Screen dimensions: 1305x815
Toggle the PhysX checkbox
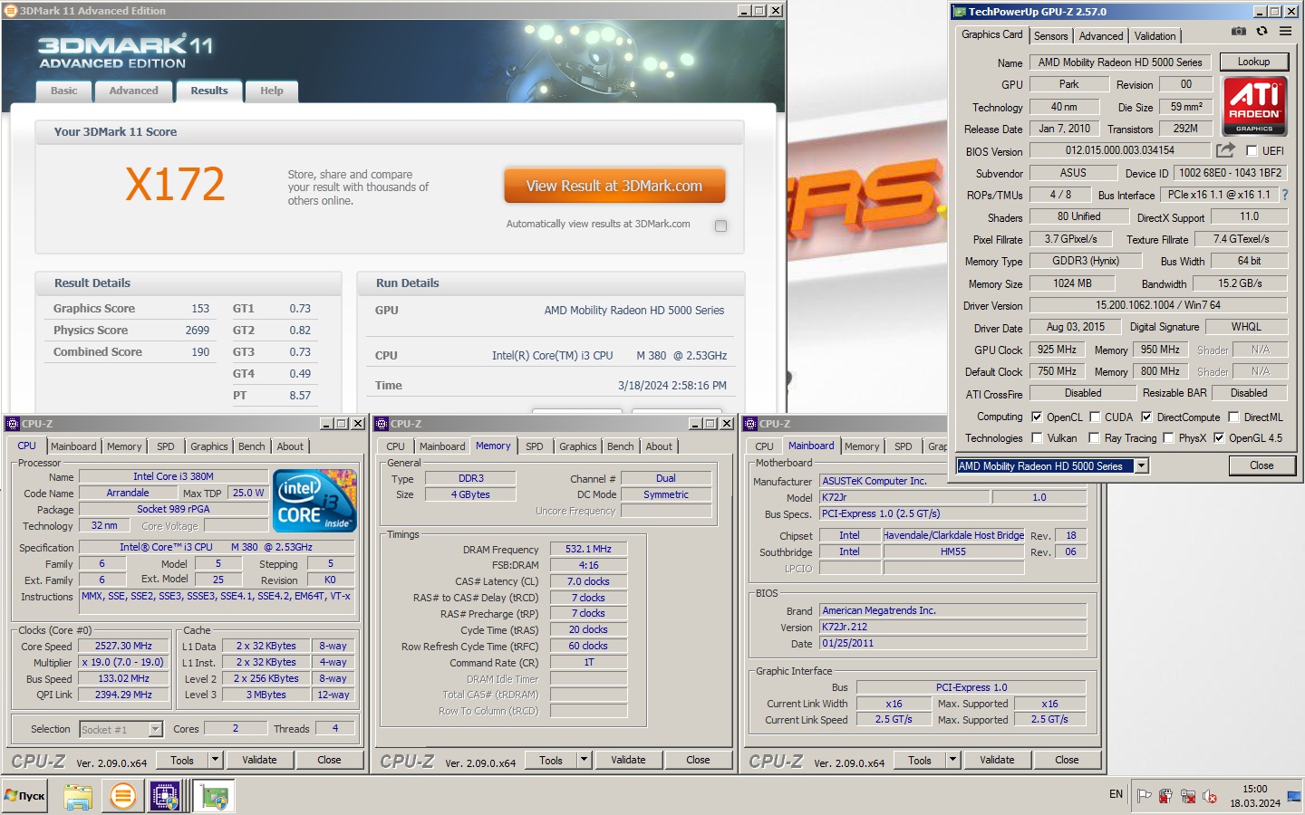[1168, 437]
